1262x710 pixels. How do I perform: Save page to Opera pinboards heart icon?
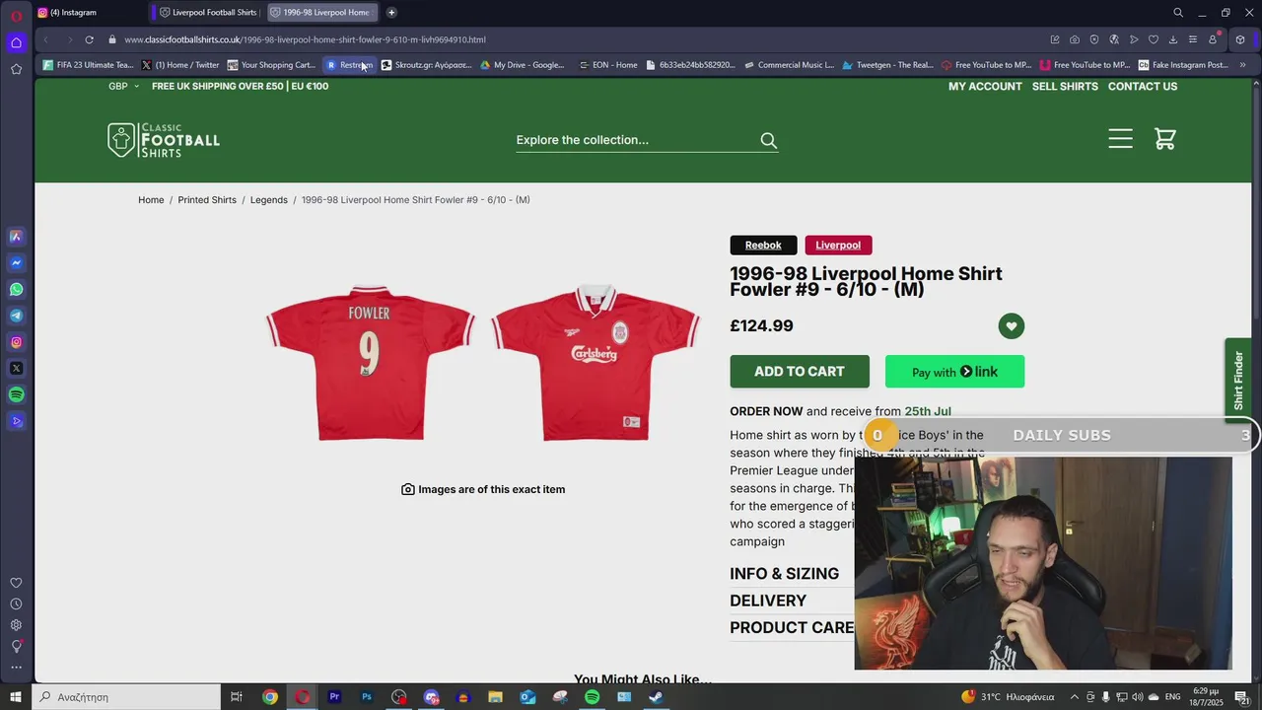click(1154, 39)
